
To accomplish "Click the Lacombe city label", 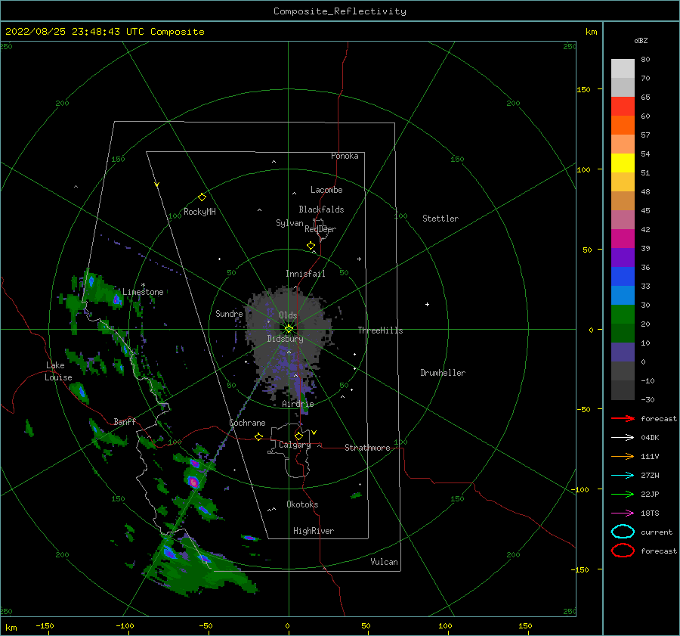I will (x=326, y=190).
